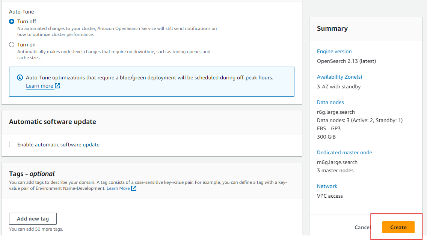Select the Auto-Tune Turn on radio button
The width and height of the screenshot is (427, 240).
[x=12, y=45]
